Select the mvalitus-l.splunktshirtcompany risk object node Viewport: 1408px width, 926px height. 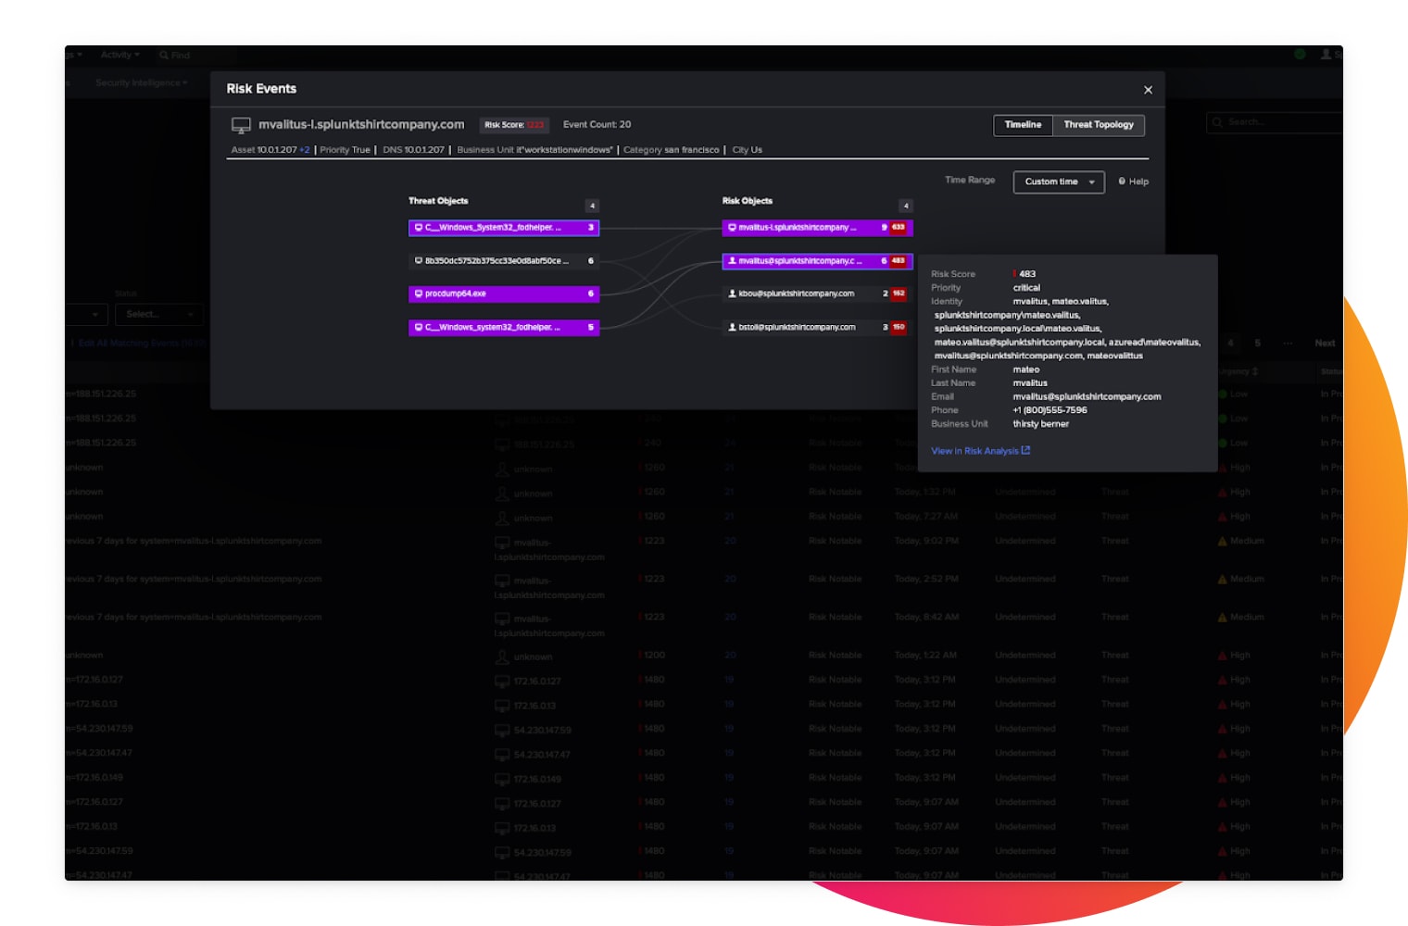click(x=817, y=228)
